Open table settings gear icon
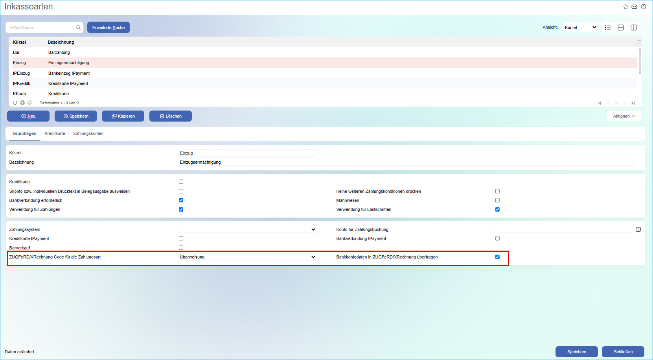The width and height of the screenshot is (653, 360). coord(29,103)
